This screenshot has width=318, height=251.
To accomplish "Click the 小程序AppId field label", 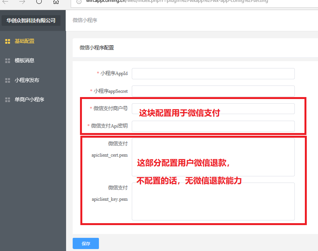I will pyautogui.click(x=114, y=73).
